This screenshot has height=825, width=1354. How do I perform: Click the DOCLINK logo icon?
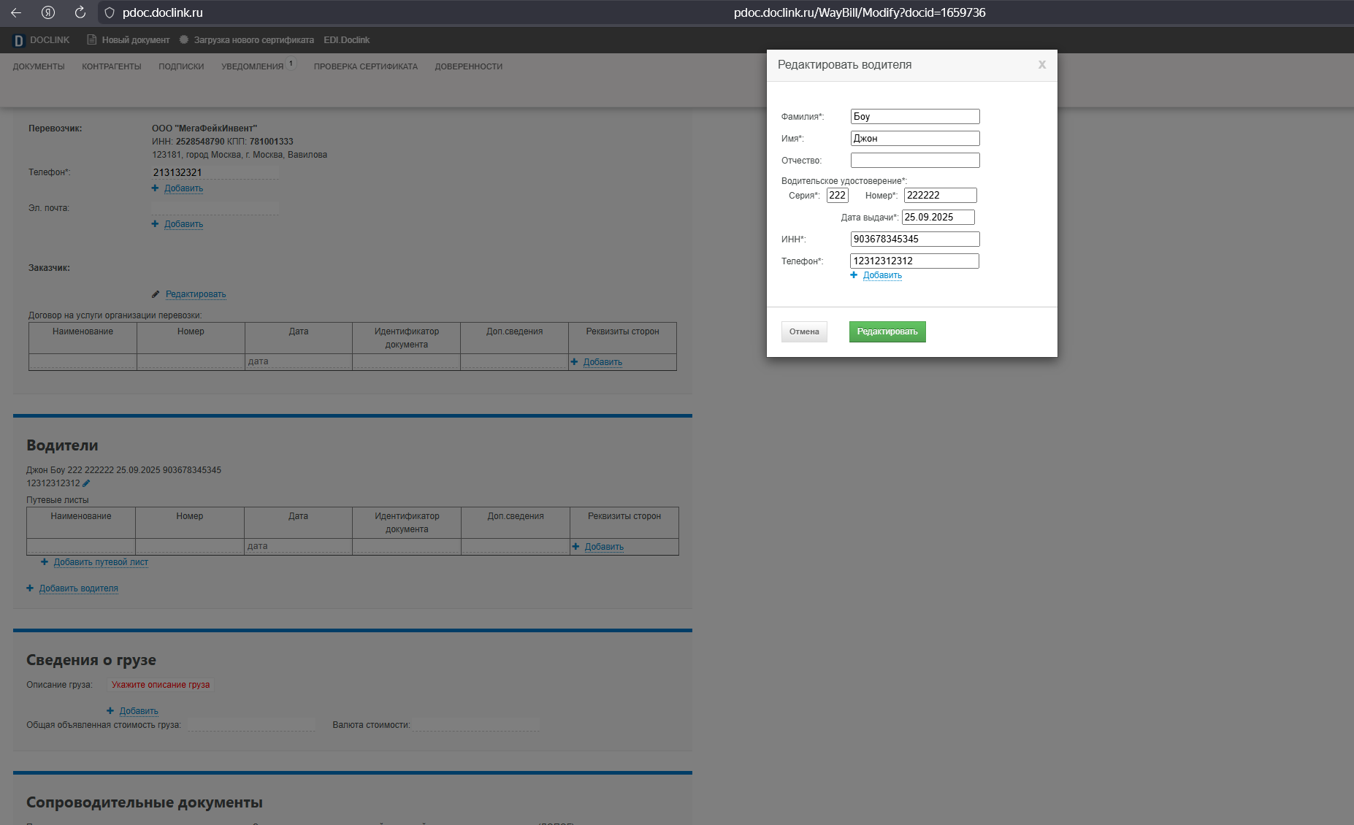(19, 40)
